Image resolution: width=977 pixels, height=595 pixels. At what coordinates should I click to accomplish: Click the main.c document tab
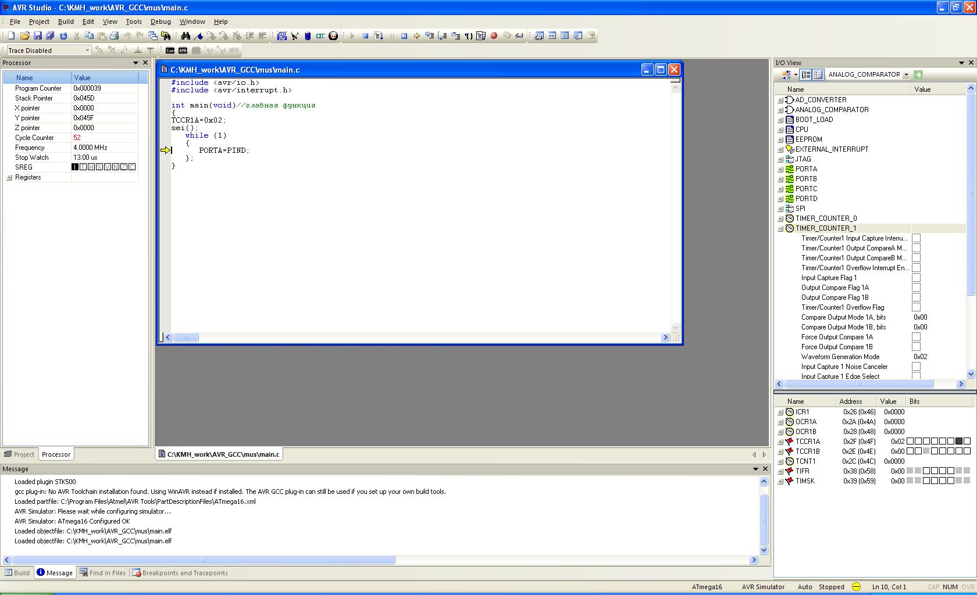(219, 454)
